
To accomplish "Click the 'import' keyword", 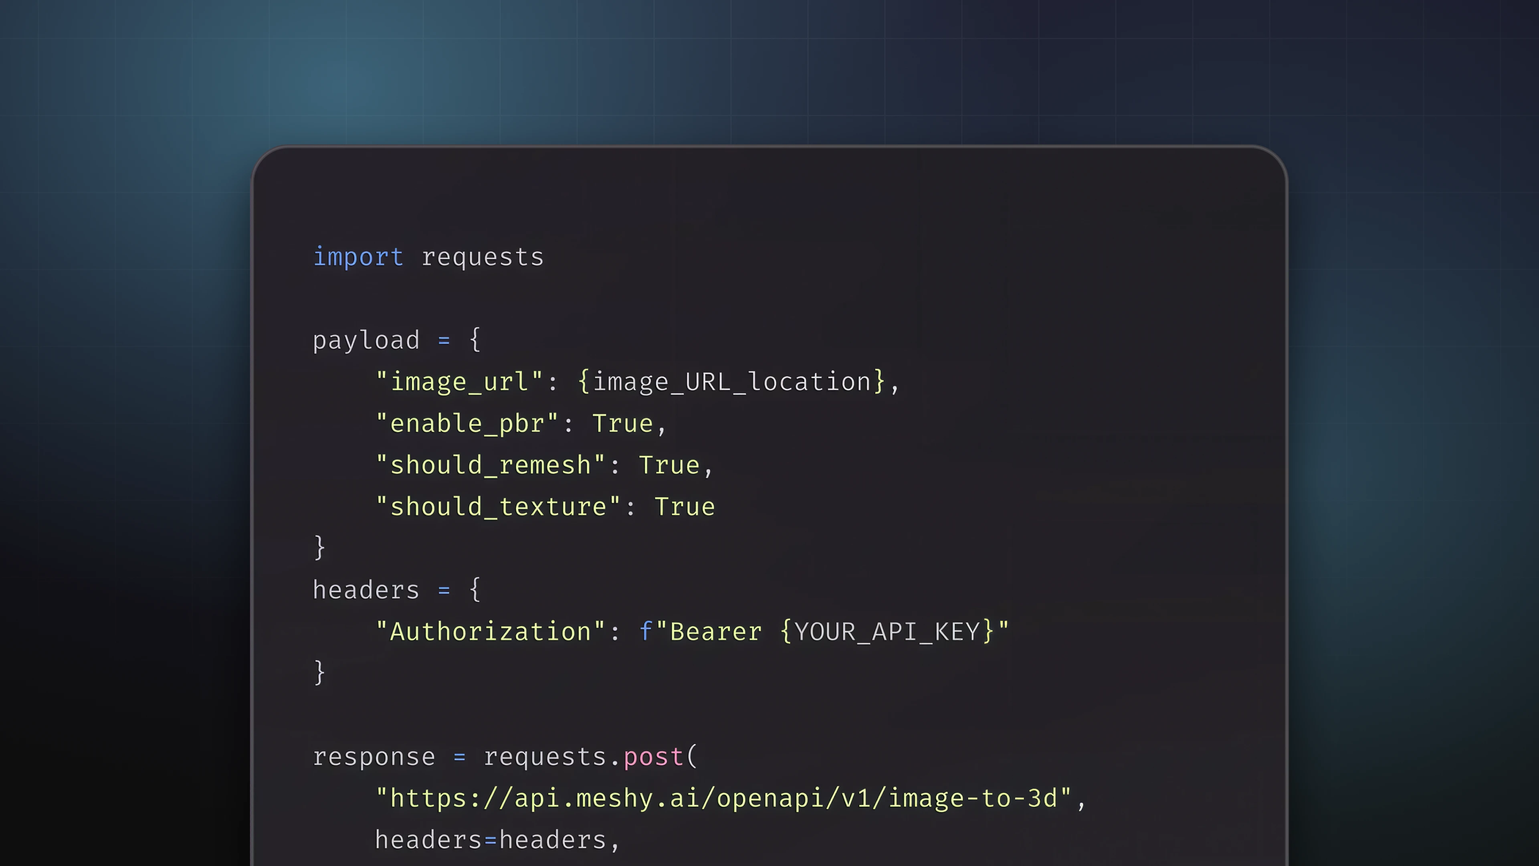I will [358, 257].
